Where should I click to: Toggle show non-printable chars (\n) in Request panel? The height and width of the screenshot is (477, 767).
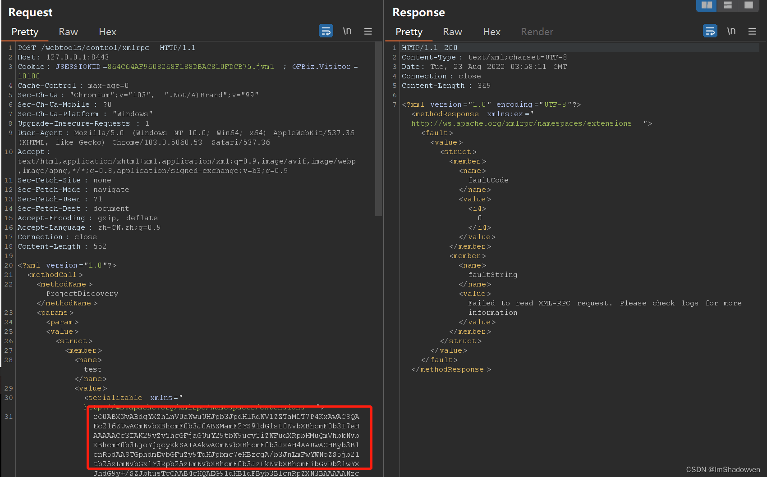pos(347,31)
